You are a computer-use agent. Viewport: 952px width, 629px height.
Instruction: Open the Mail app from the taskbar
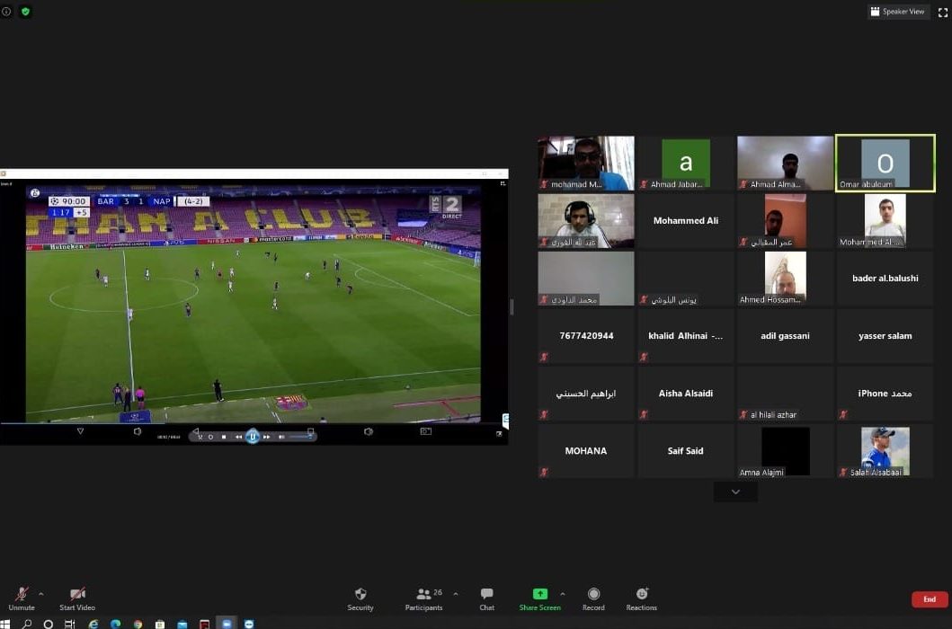(x=182, y=624)
